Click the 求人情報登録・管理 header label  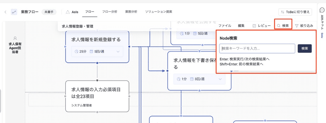(x=78, y=26)
